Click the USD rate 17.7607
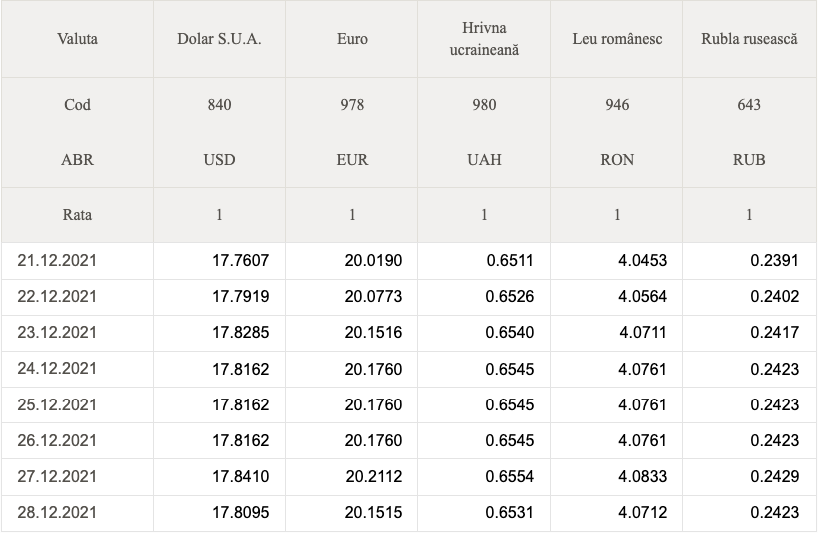 [240, 260]
